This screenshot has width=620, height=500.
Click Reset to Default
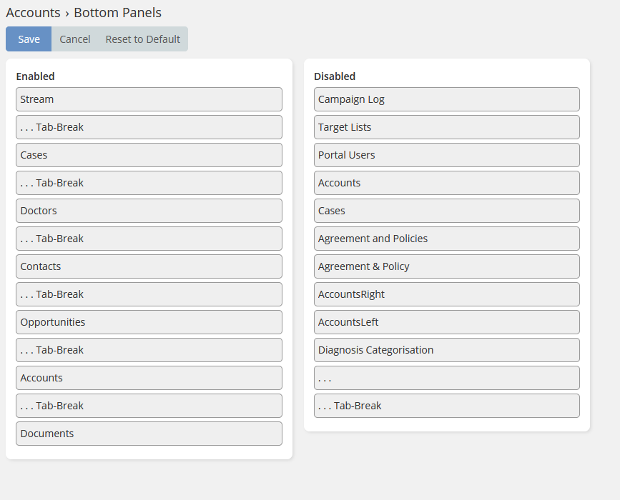tap(142, 39)
